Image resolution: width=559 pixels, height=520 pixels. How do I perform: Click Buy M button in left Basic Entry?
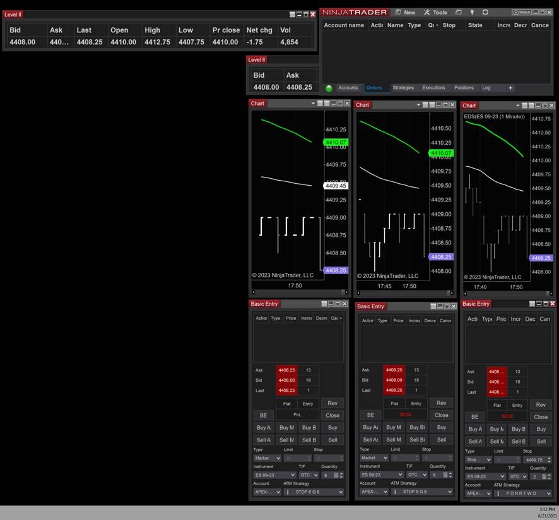point(286,428)
